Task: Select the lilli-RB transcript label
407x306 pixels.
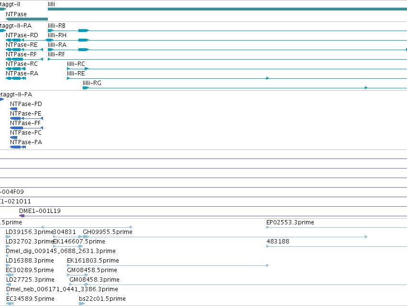Action: tap(56, 26)
